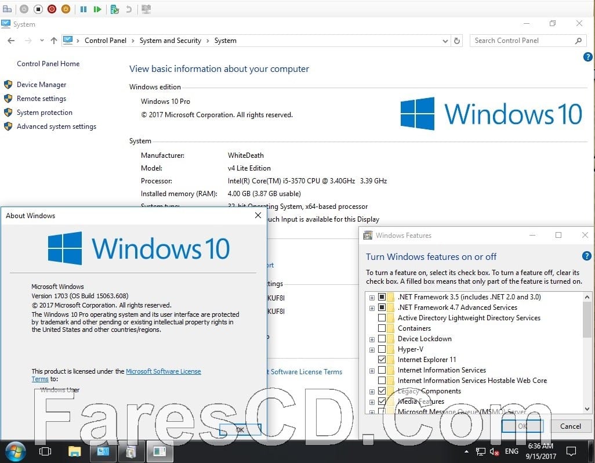Toggle .NET Framework 3.5 checkbox
The height and width of the screenshot is (463, 595).
382,297
